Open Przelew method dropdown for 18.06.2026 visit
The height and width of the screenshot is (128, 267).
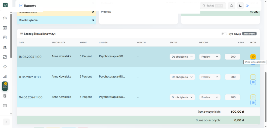(x=210, y=57)
